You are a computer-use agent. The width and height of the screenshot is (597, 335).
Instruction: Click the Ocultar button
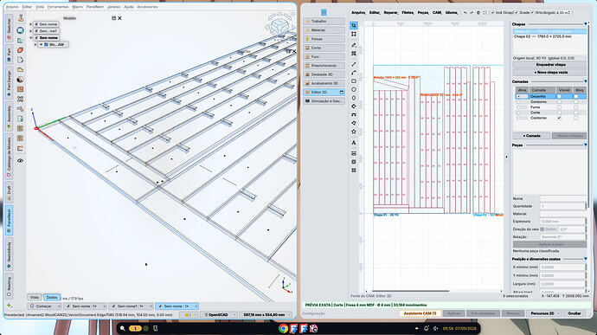pyautogui.click(x=575, y=313)
